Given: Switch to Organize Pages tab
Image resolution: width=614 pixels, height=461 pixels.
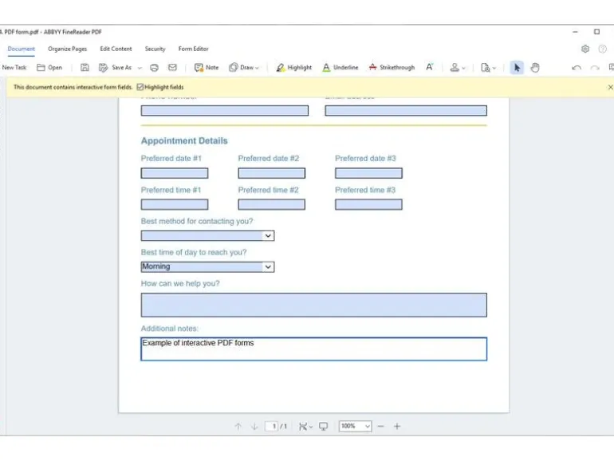Looking at the screenshot, I should pyautogui.click(x=67, y=49).
